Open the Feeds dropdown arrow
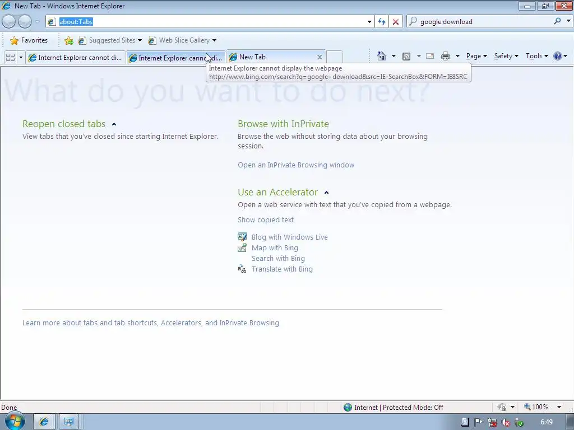The width and height of the screenshot is (574, 430). (418, 56)
